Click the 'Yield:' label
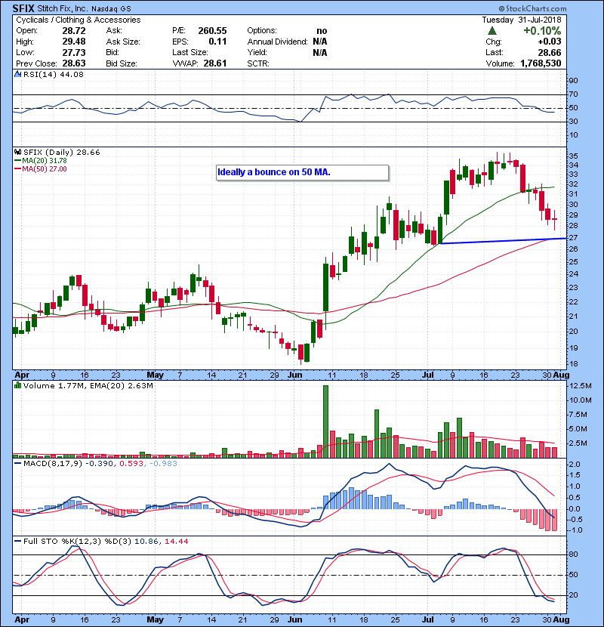604x627 pixels. tap(257, 52)
